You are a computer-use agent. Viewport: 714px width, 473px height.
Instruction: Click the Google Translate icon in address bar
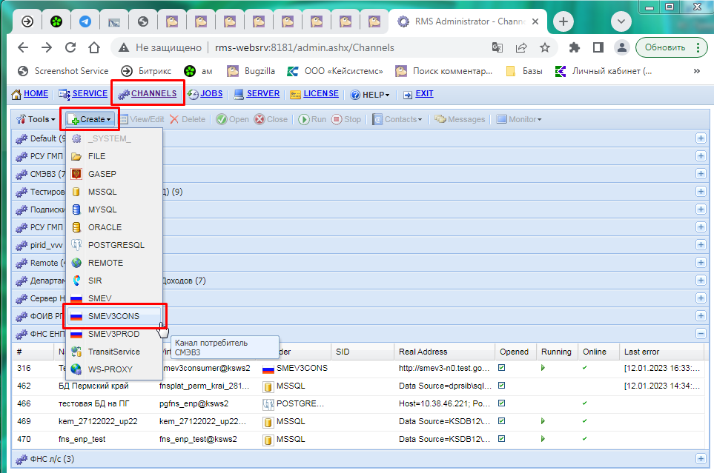pos(498,47)
